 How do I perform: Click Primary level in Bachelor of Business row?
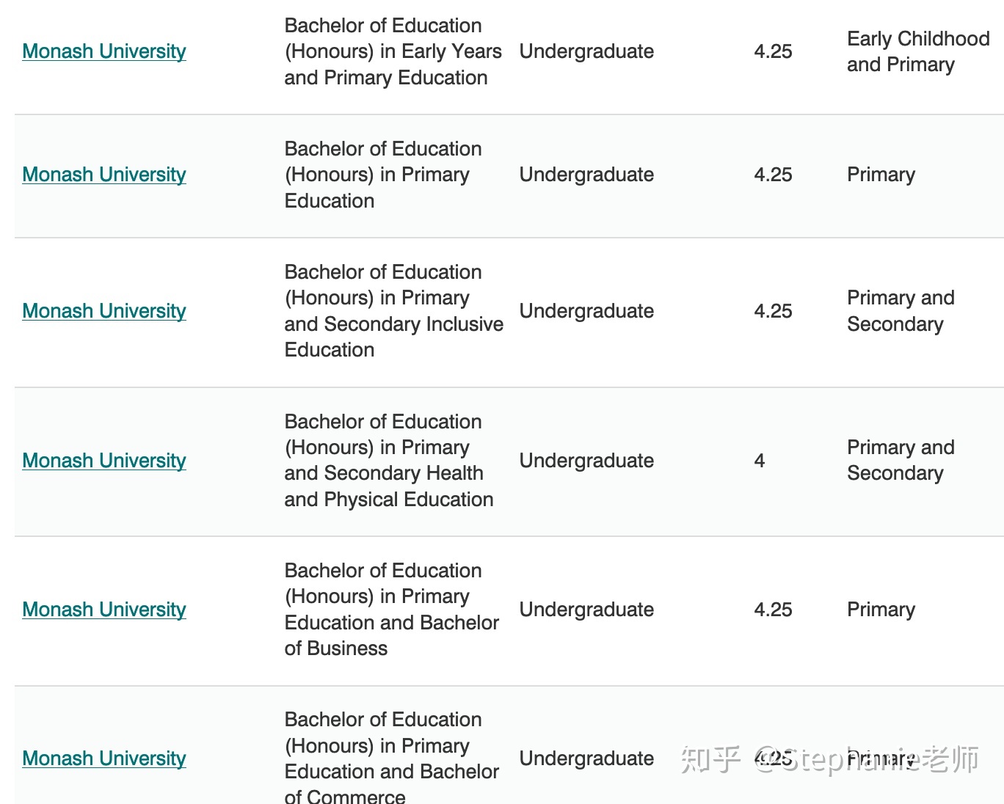click(881, 610)
